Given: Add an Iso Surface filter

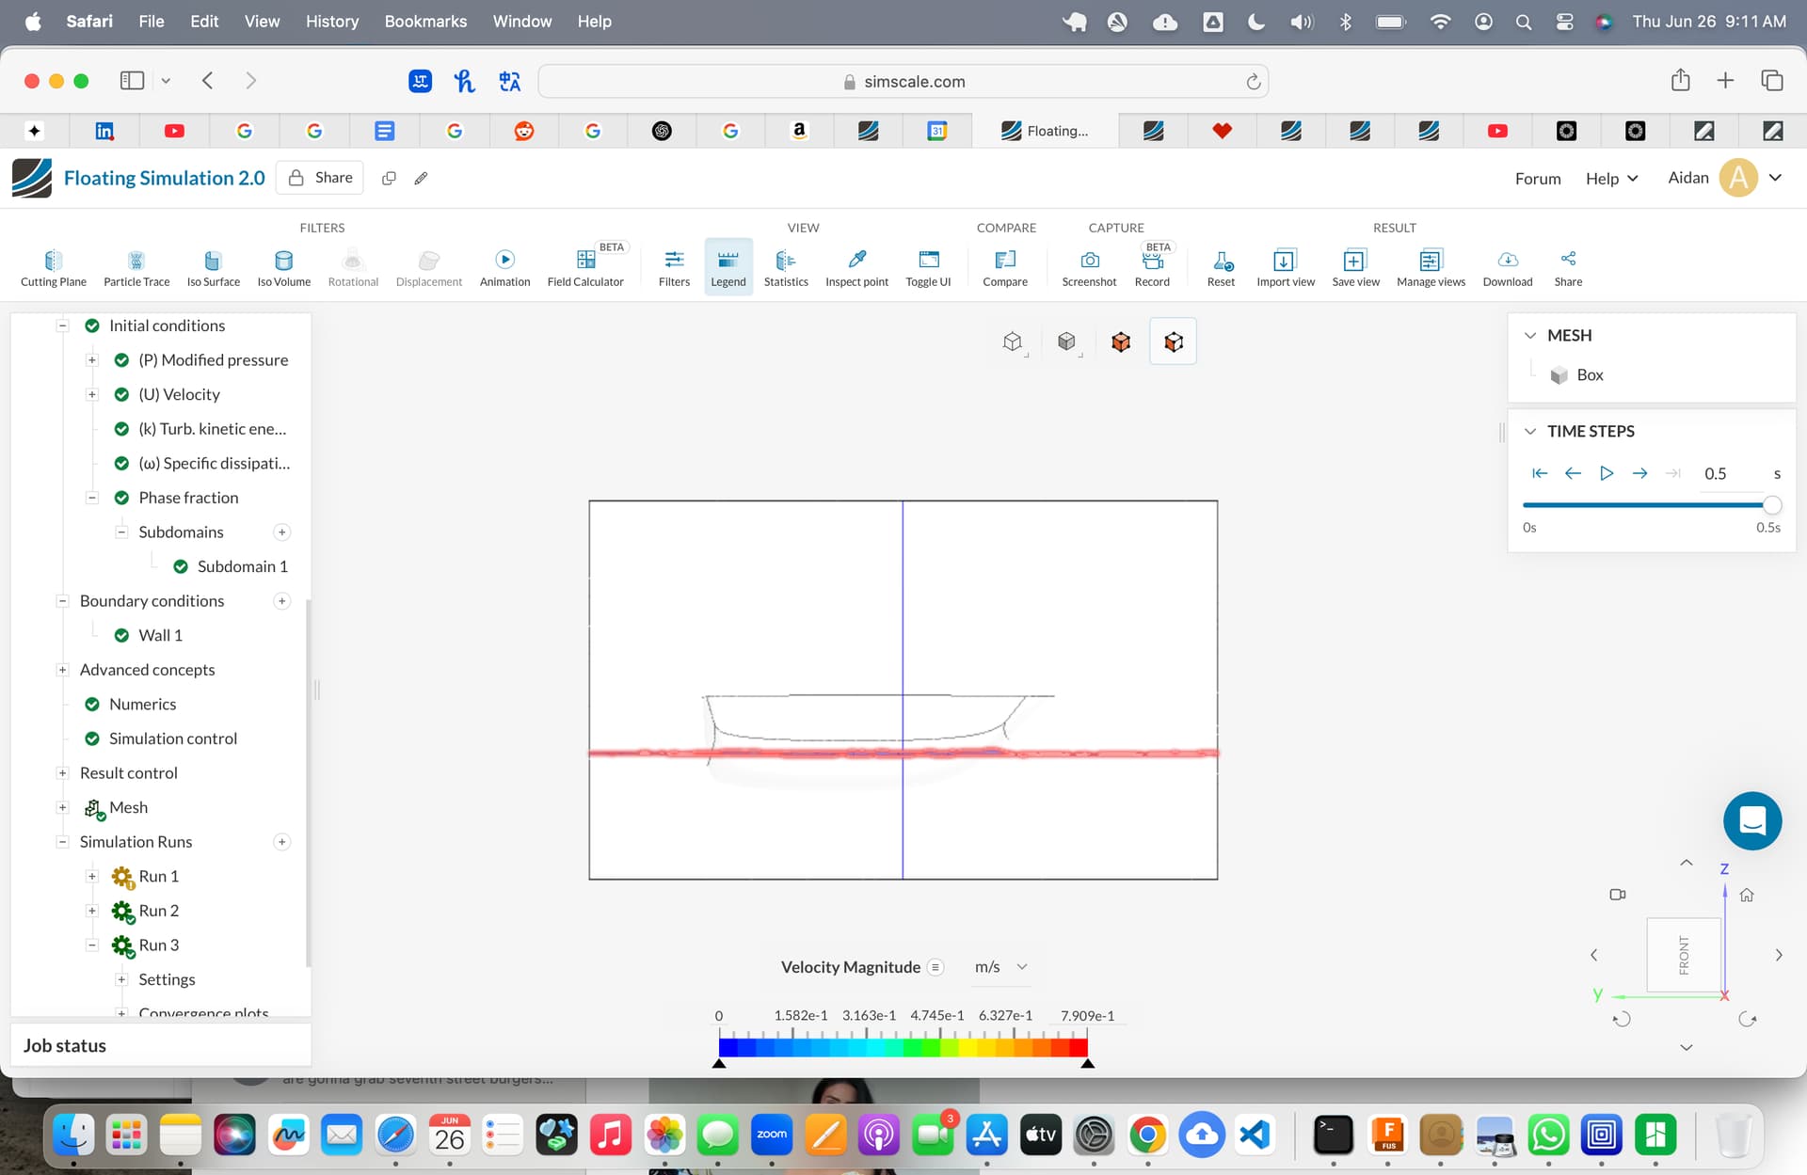Looking at the screenshot, I should [x=213, y=267].
